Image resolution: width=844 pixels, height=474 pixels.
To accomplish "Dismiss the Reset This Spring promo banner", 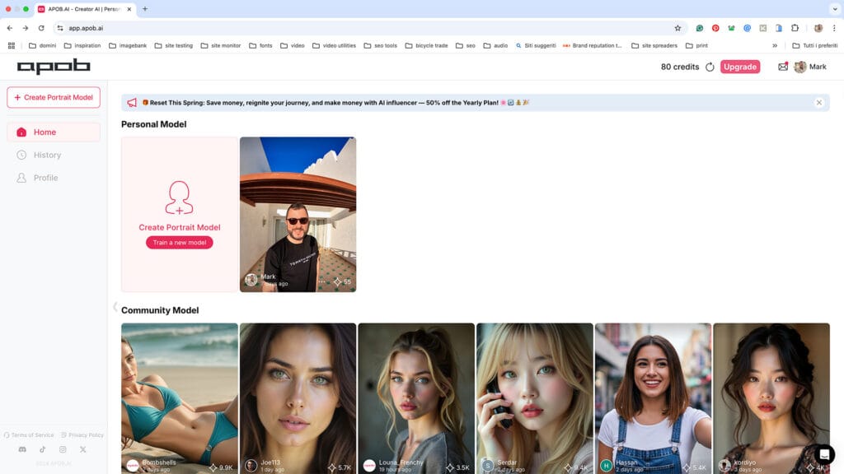I will pos(818,103).
